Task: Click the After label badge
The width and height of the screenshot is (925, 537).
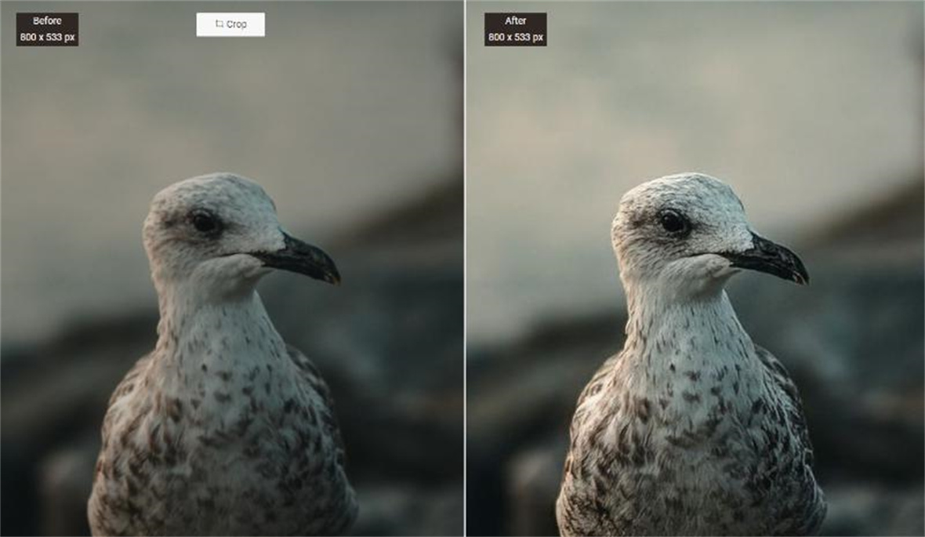Action: pos(516,29)
